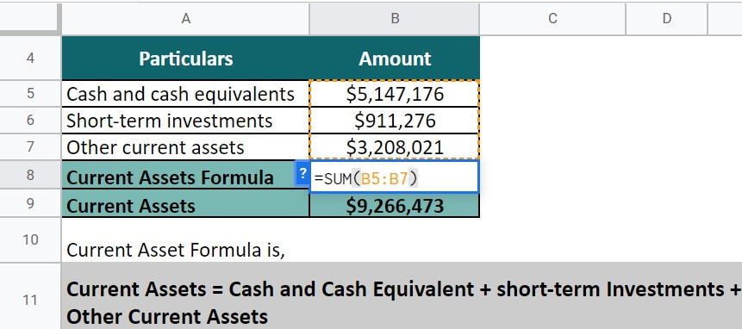Select the Cash and cash equivalents cell

click(185, 94)
